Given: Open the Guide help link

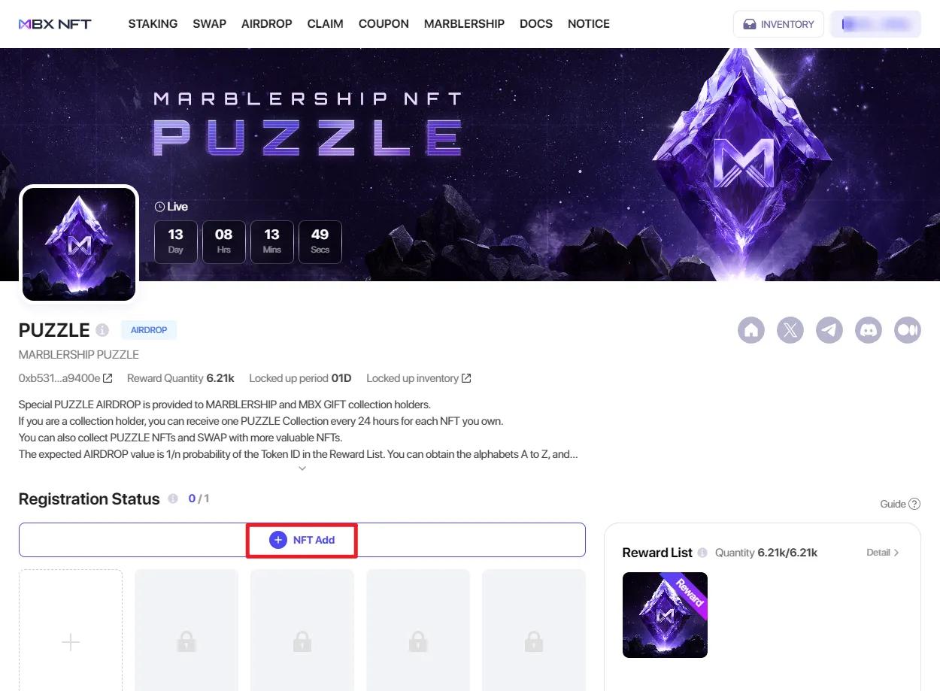Looking at the screenshot, I should pos(900,504).
